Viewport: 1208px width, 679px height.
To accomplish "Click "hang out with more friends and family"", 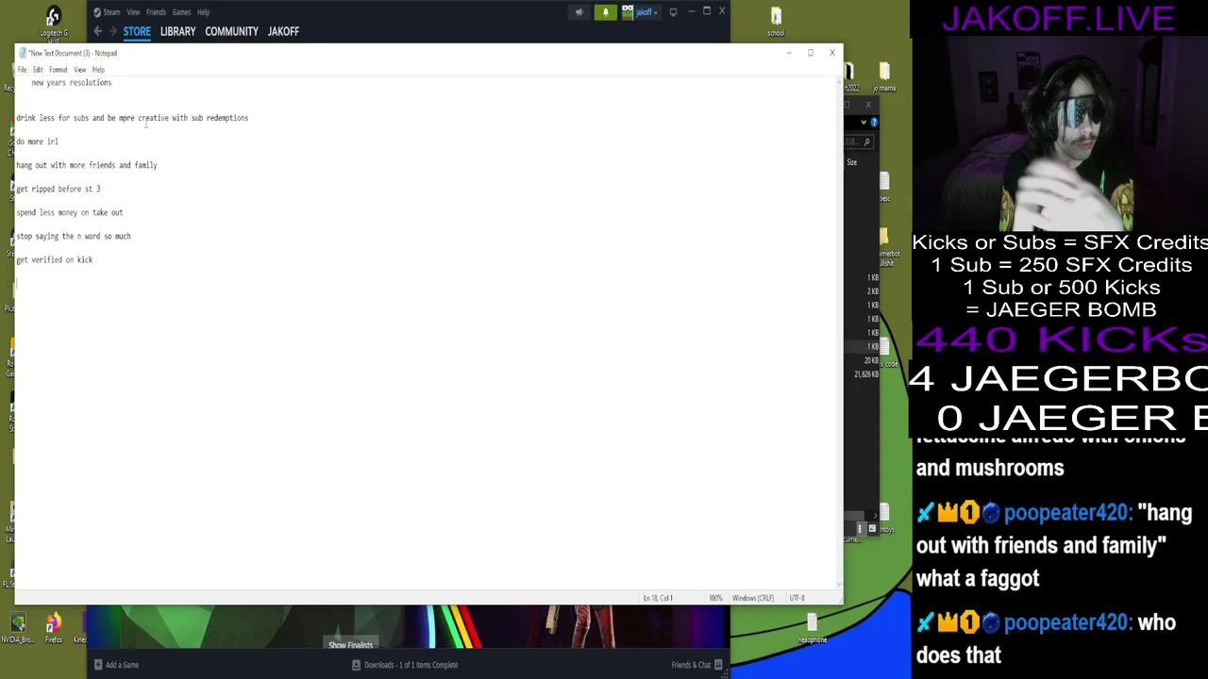I will (x=87, y=165).
